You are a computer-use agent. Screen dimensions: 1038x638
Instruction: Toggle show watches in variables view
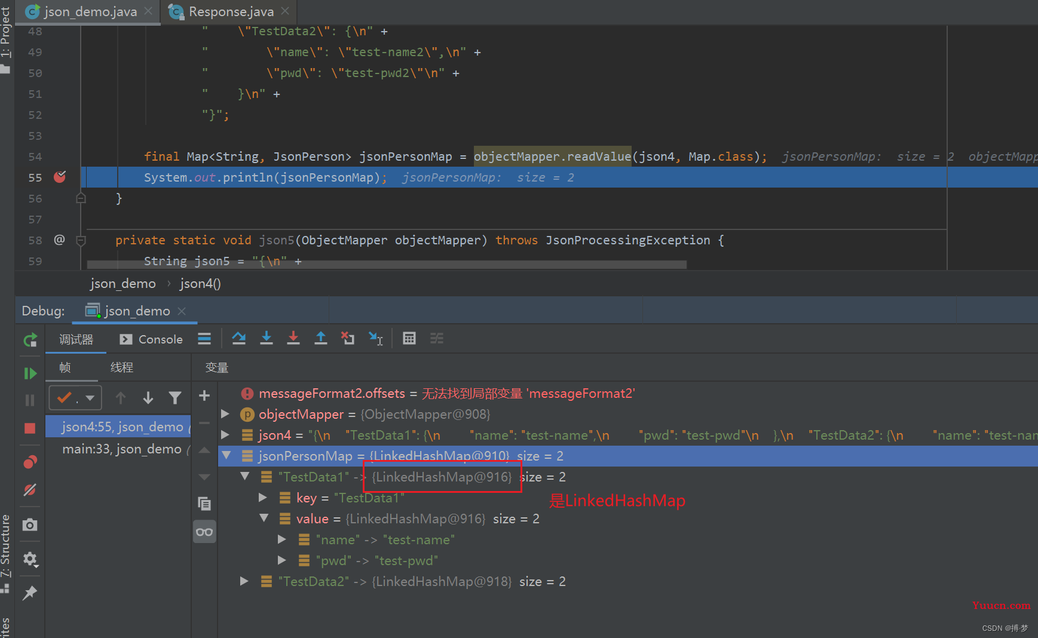[204, 532]
